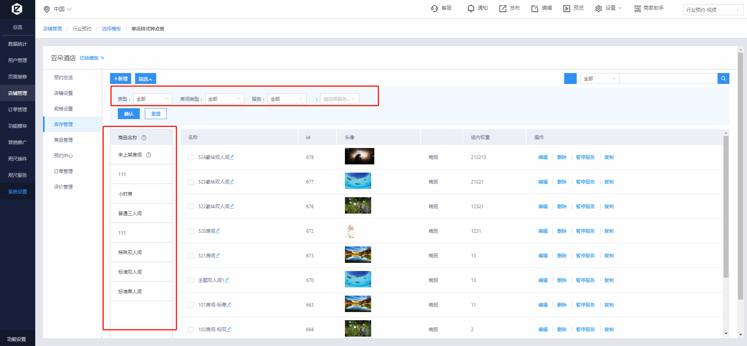Screen dimensions: 747x346
Task: Open the 行业预约-视频 dropdown at top right
Action: pos(713,10)
